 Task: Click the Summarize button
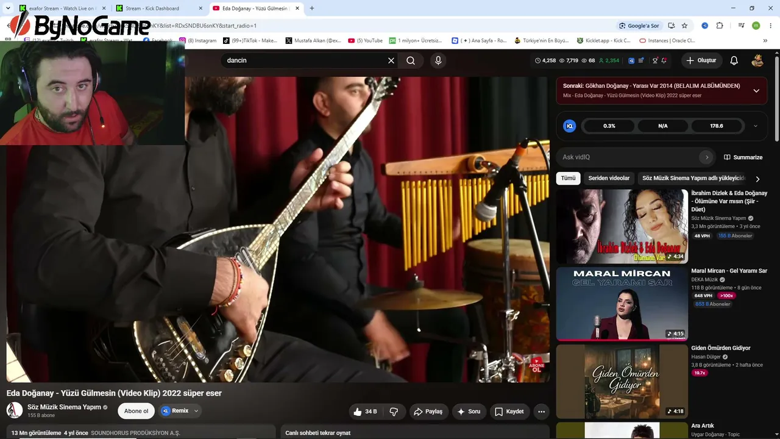coord(743,157)
